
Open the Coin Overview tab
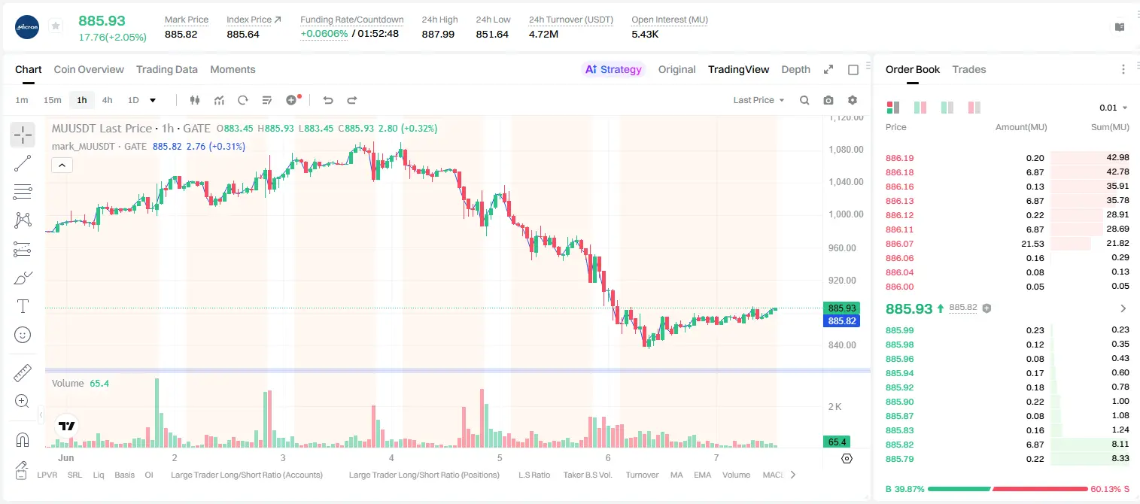pos(89,69)
